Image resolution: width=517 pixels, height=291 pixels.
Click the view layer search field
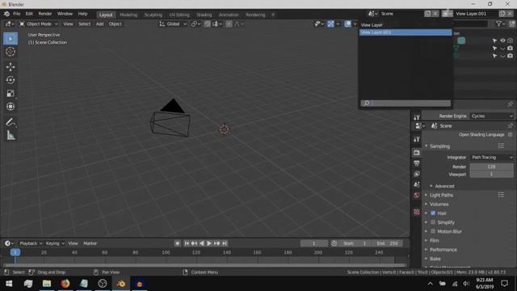[406, 103]
